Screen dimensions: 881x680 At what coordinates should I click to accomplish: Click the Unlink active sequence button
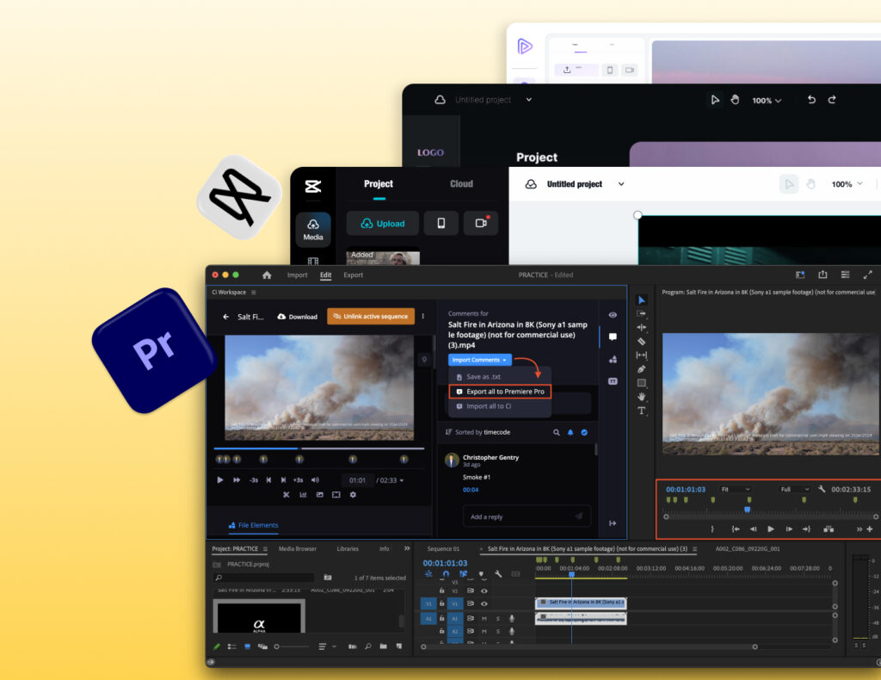(x=371, y=317)
